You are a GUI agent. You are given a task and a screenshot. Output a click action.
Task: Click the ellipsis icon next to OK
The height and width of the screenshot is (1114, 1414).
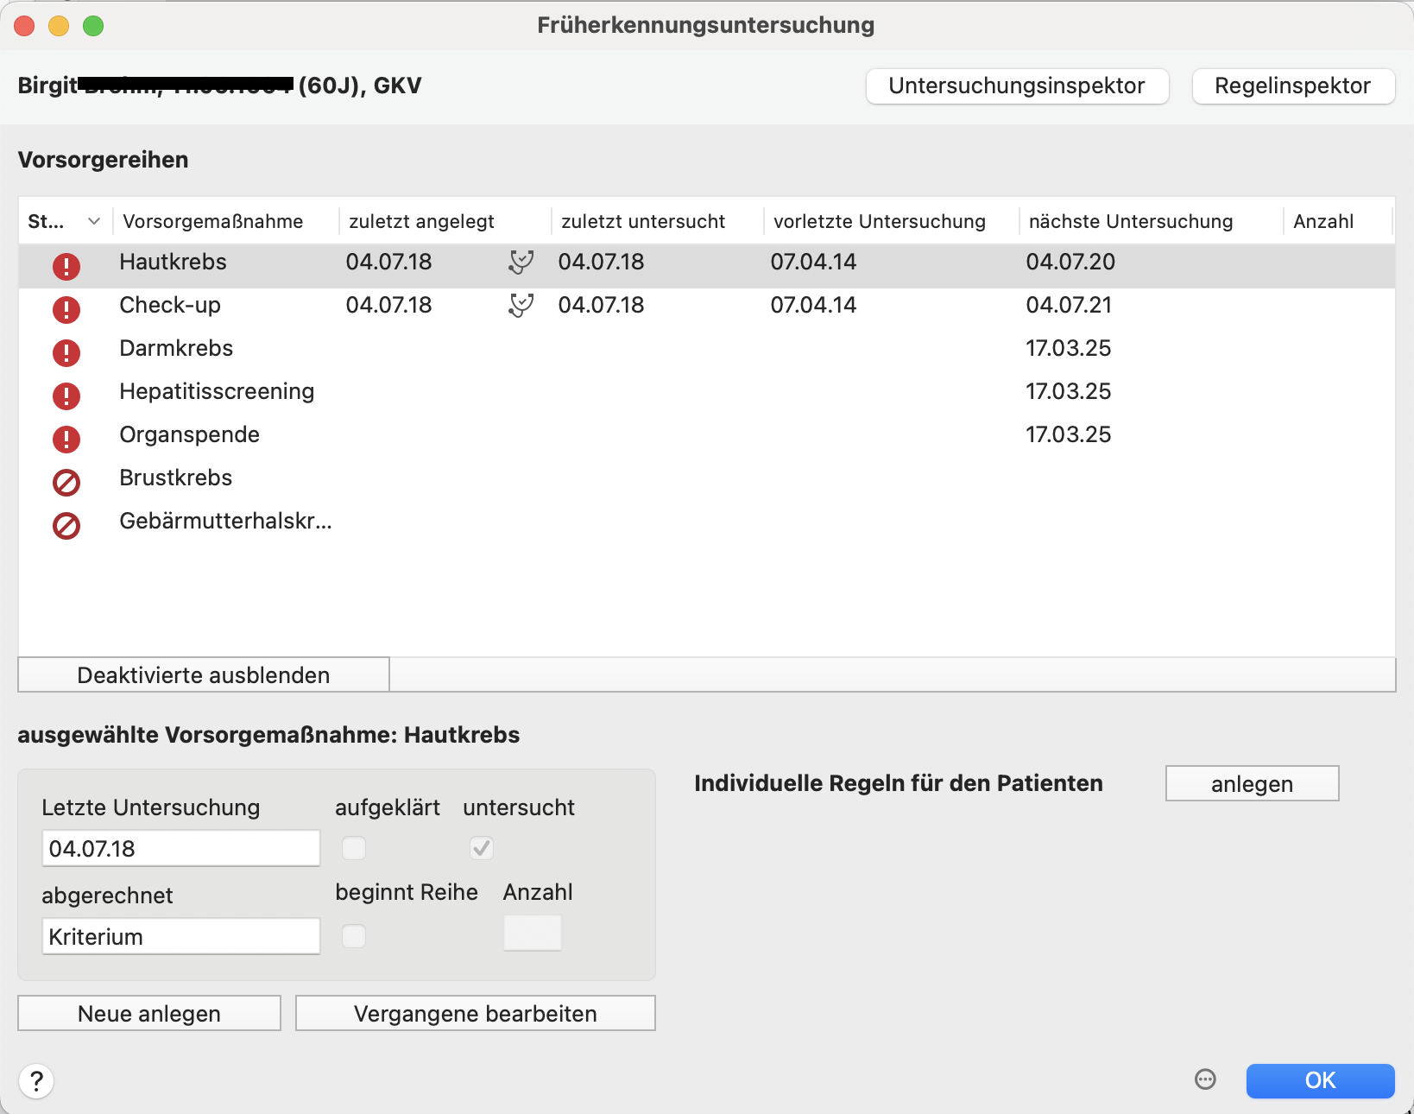coord(1205,1079)
